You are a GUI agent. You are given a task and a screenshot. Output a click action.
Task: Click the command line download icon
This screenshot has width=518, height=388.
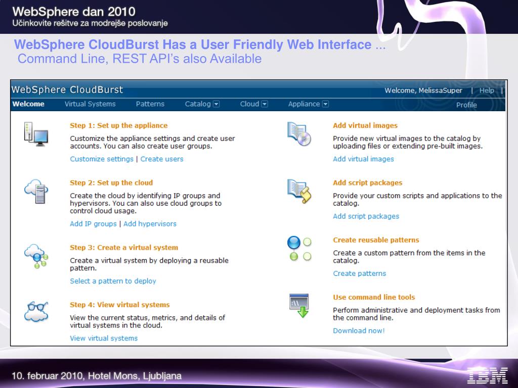(299, 306)
